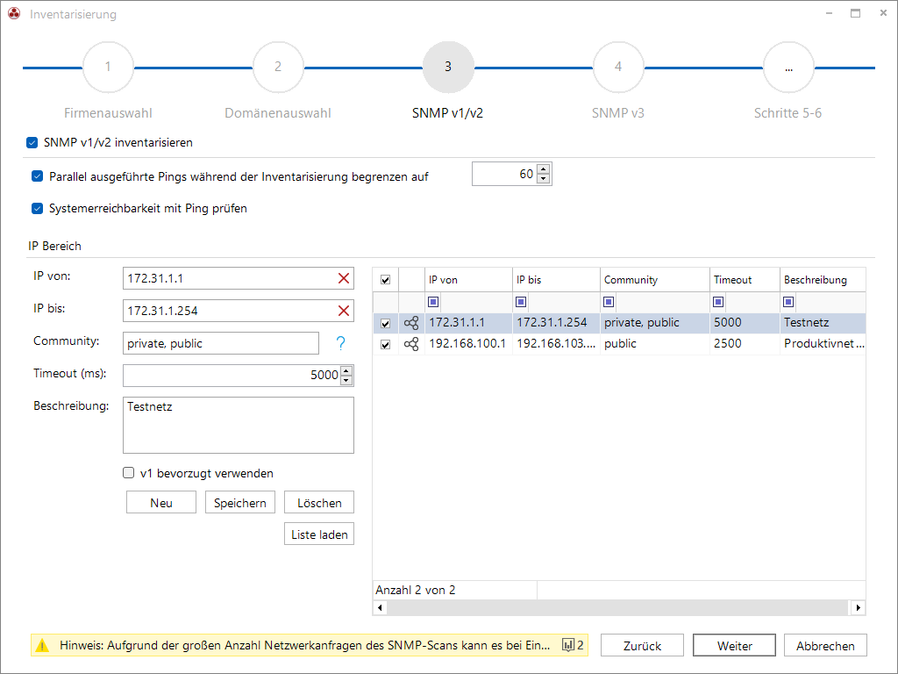This screenshot has width=898, height=674.
Task: Open filter icon under Beschreibung column
Action: [788, 302]
